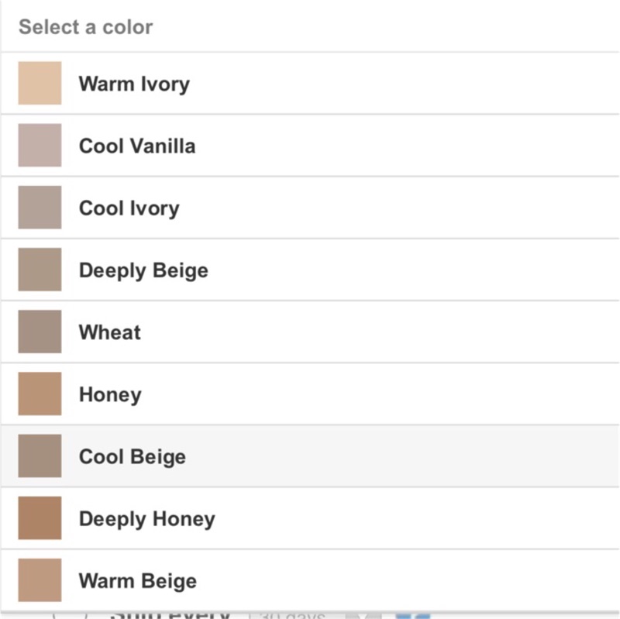This screenshot has width=620, height=619.
Task: Pick the Honey color swatch
Action: (40, 394)
